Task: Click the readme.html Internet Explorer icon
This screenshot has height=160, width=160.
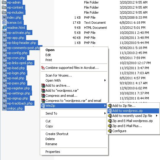Action: click(4, 28)
